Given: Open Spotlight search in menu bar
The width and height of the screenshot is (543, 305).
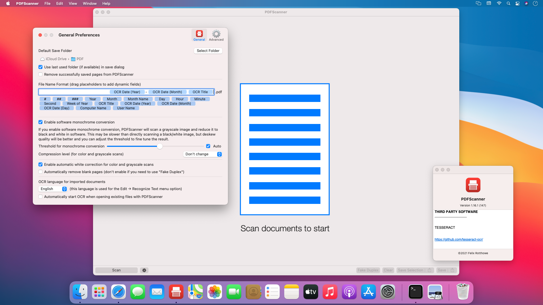Looking at the screenshot, I should point(508,3).
